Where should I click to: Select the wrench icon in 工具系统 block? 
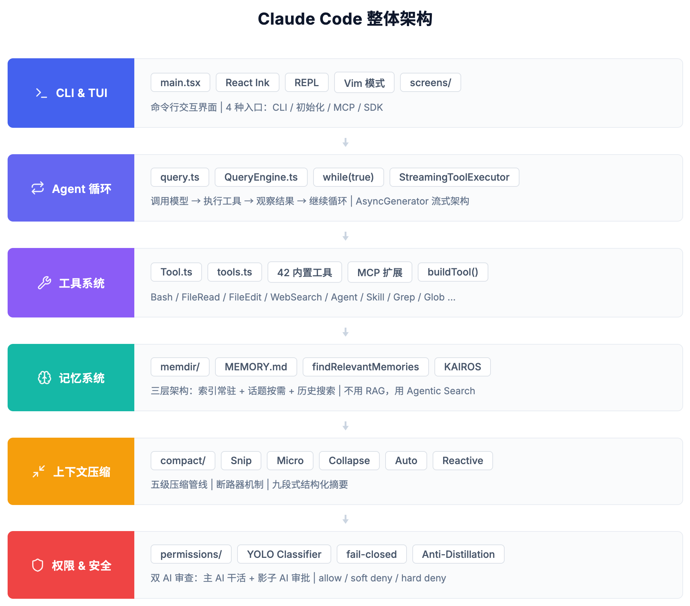(45, 283)
